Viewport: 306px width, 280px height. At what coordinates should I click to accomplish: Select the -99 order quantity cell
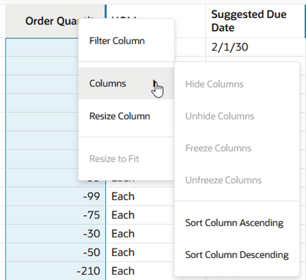[x=56, y=196]
